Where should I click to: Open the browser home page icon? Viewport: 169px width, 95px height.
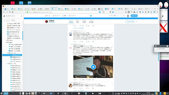point(13,12)
